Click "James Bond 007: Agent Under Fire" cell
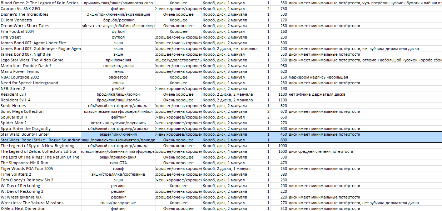This screenshot has height=211, width=442. point(41,43)
